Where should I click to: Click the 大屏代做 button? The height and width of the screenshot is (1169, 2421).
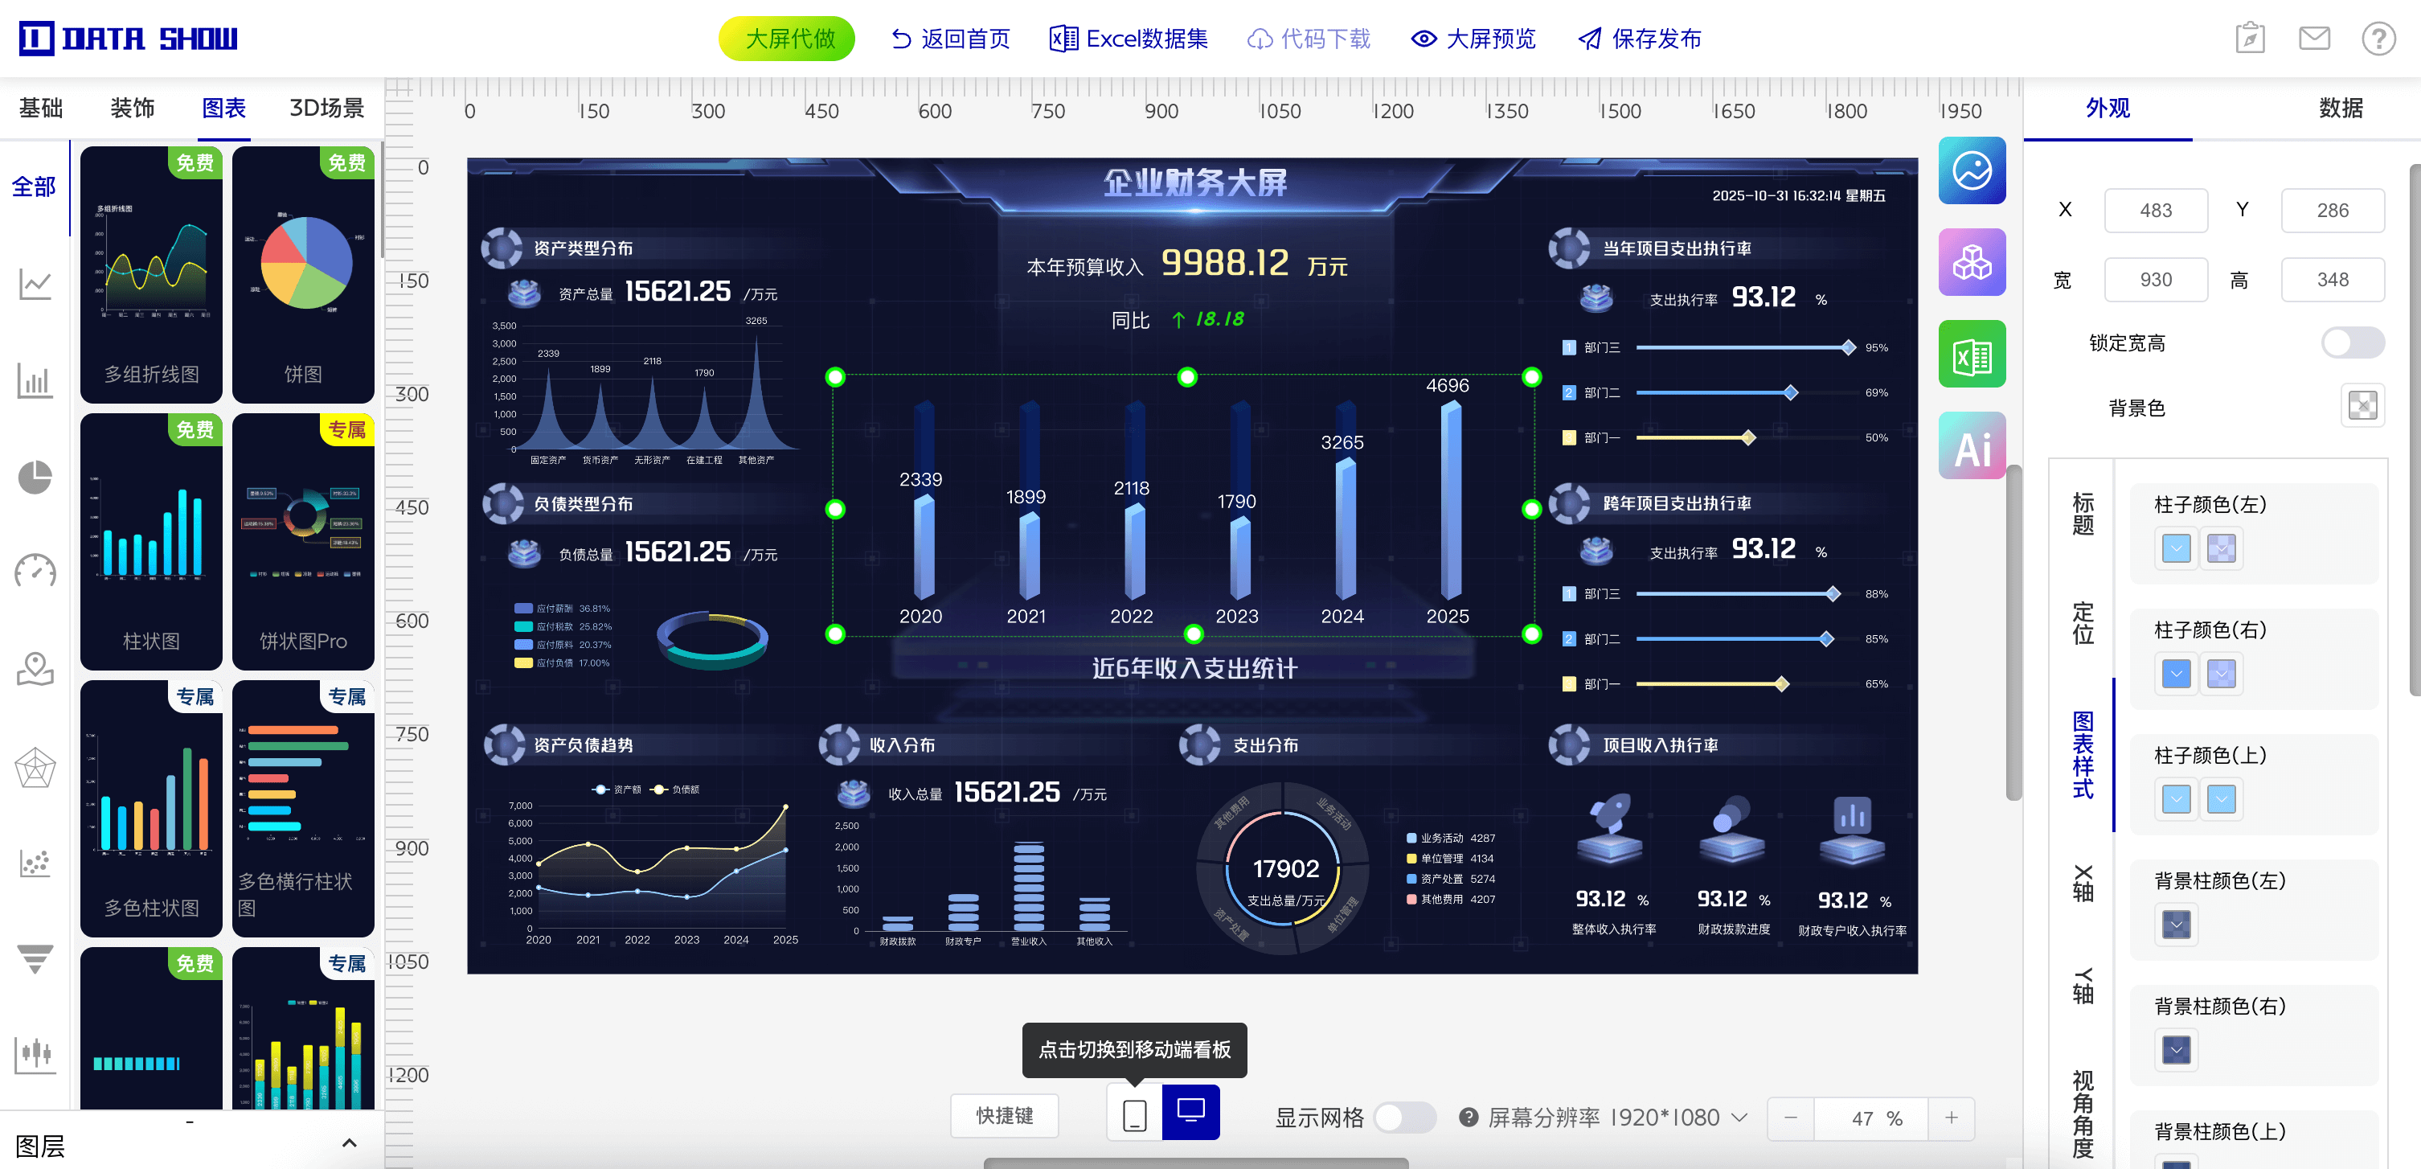(x=788, y=39)
